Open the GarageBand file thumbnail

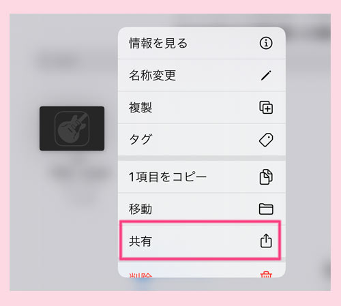pos(72,128)
